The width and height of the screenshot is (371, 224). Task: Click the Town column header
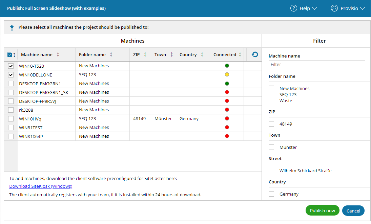pos(160,54)
